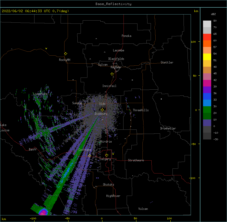Click the yellow diamond marker south of RedDeer
The height and width of the screenshot is (222, 227).
[112, 74]
